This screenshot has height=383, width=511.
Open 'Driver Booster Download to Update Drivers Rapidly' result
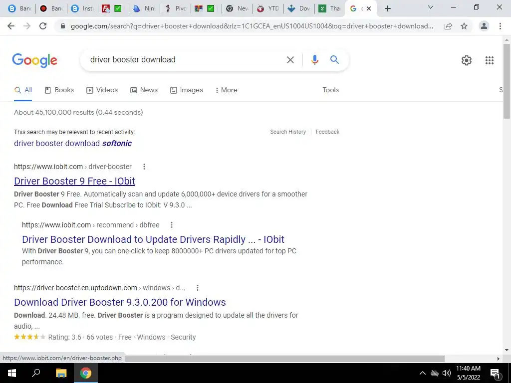tap(153, 240)
